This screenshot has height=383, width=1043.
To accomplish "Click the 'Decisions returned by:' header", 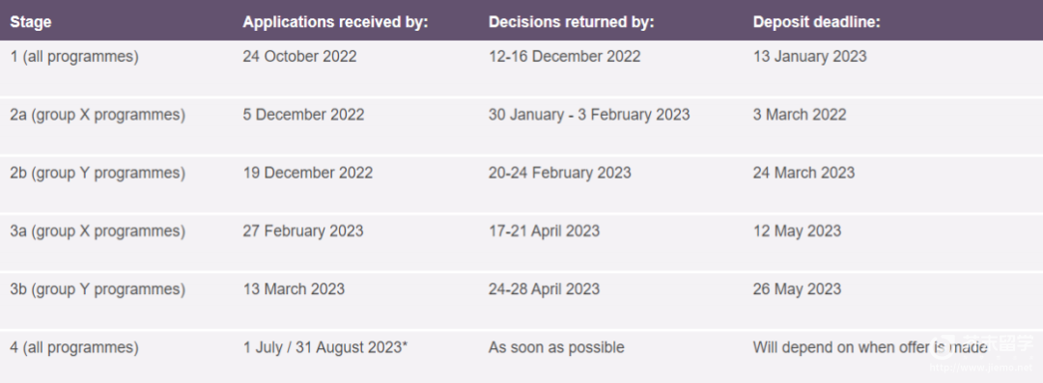I will [x=572, y=22].
